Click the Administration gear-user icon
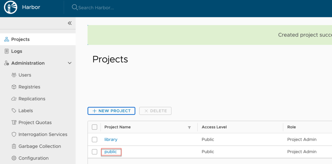The image size is (332, 164). click(7, 63)
